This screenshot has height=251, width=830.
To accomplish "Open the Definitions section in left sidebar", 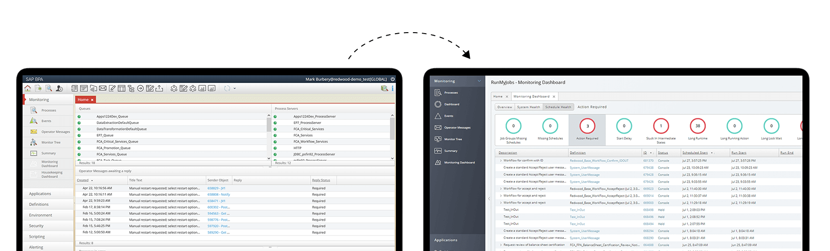I will click(x=39, y=204).
